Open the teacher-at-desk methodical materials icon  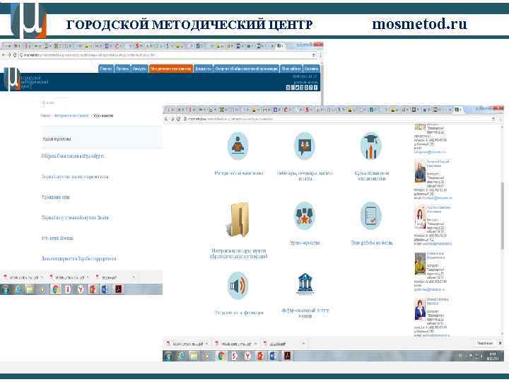238,146
